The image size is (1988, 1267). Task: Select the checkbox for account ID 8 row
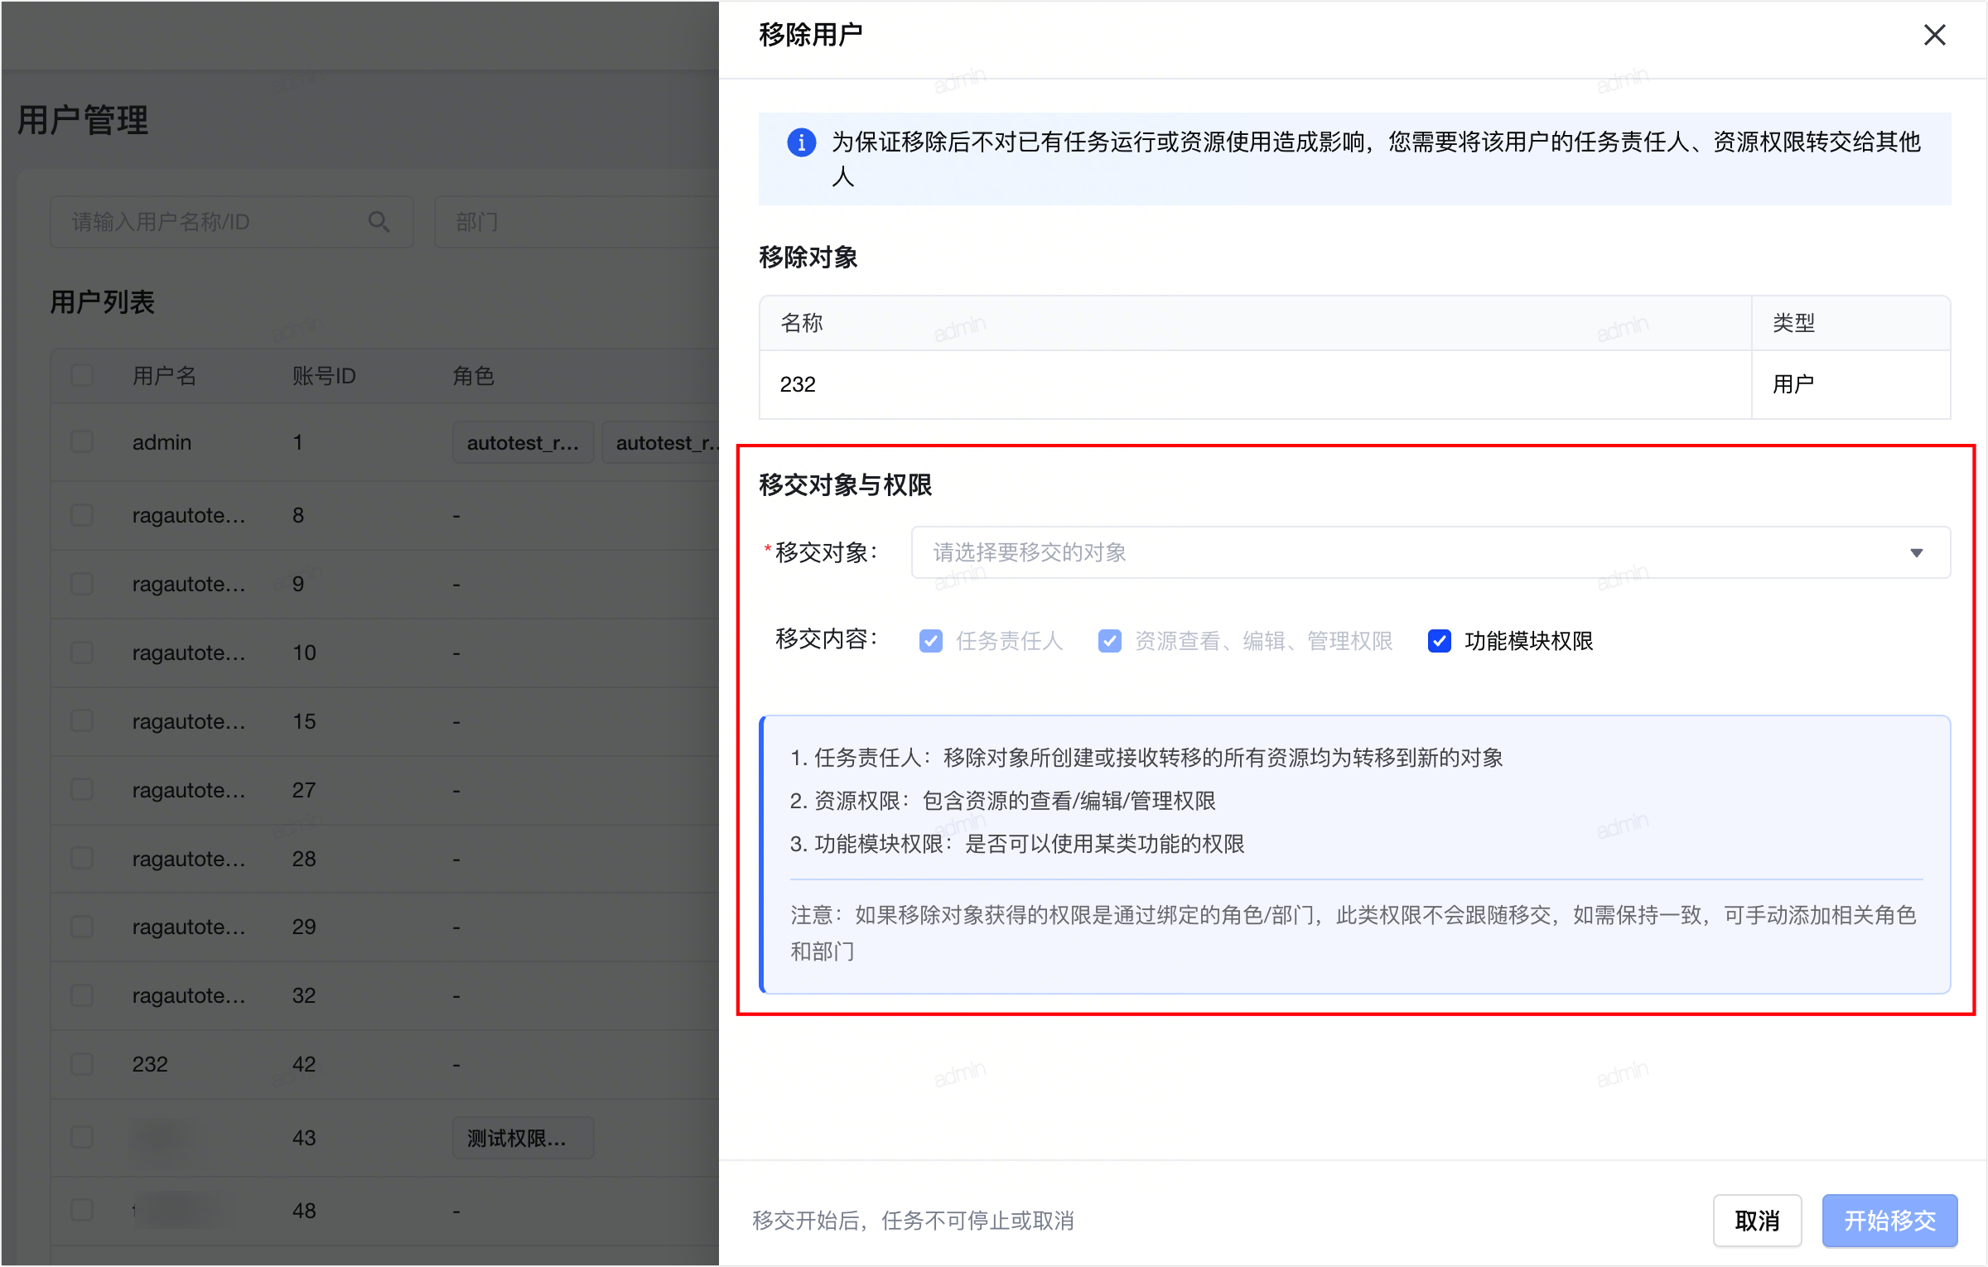82,515
